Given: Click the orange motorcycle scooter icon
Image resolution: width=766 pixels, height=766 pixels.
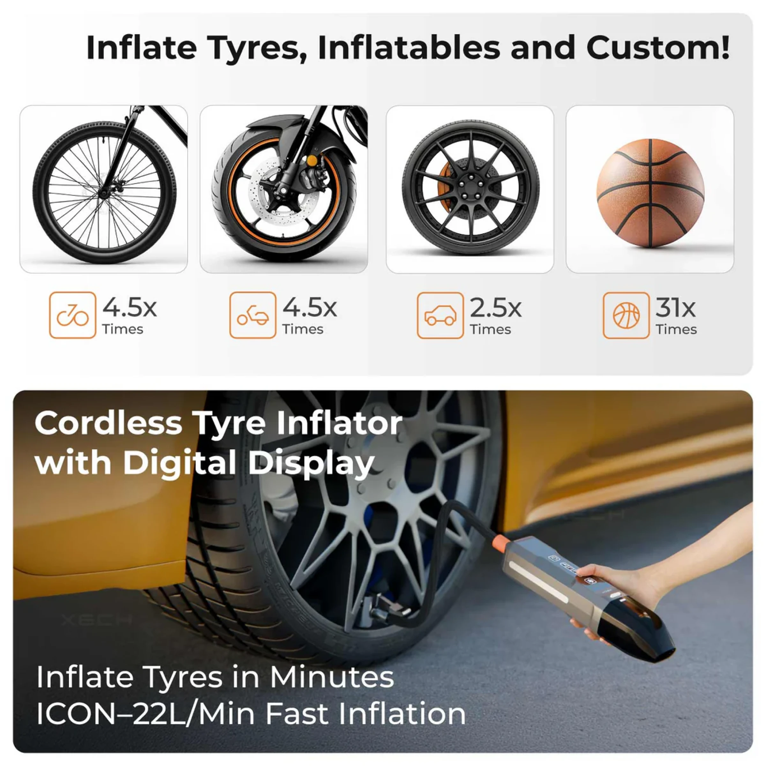Looking at the screenshot, I should coord(252,315).
